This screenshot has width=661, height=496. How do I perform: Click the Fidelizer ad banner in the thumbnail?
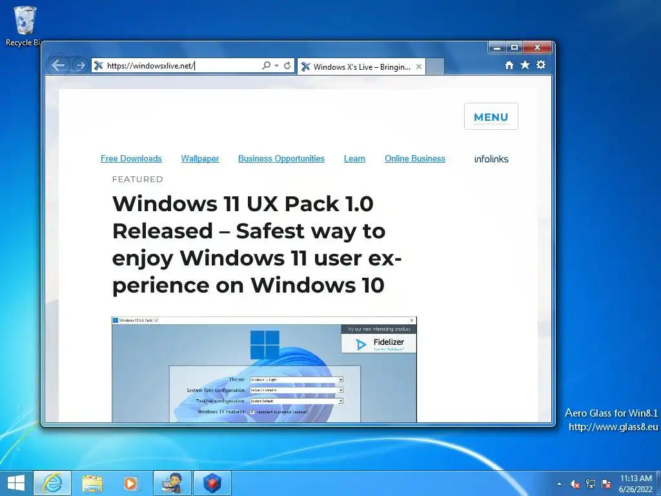378,338
